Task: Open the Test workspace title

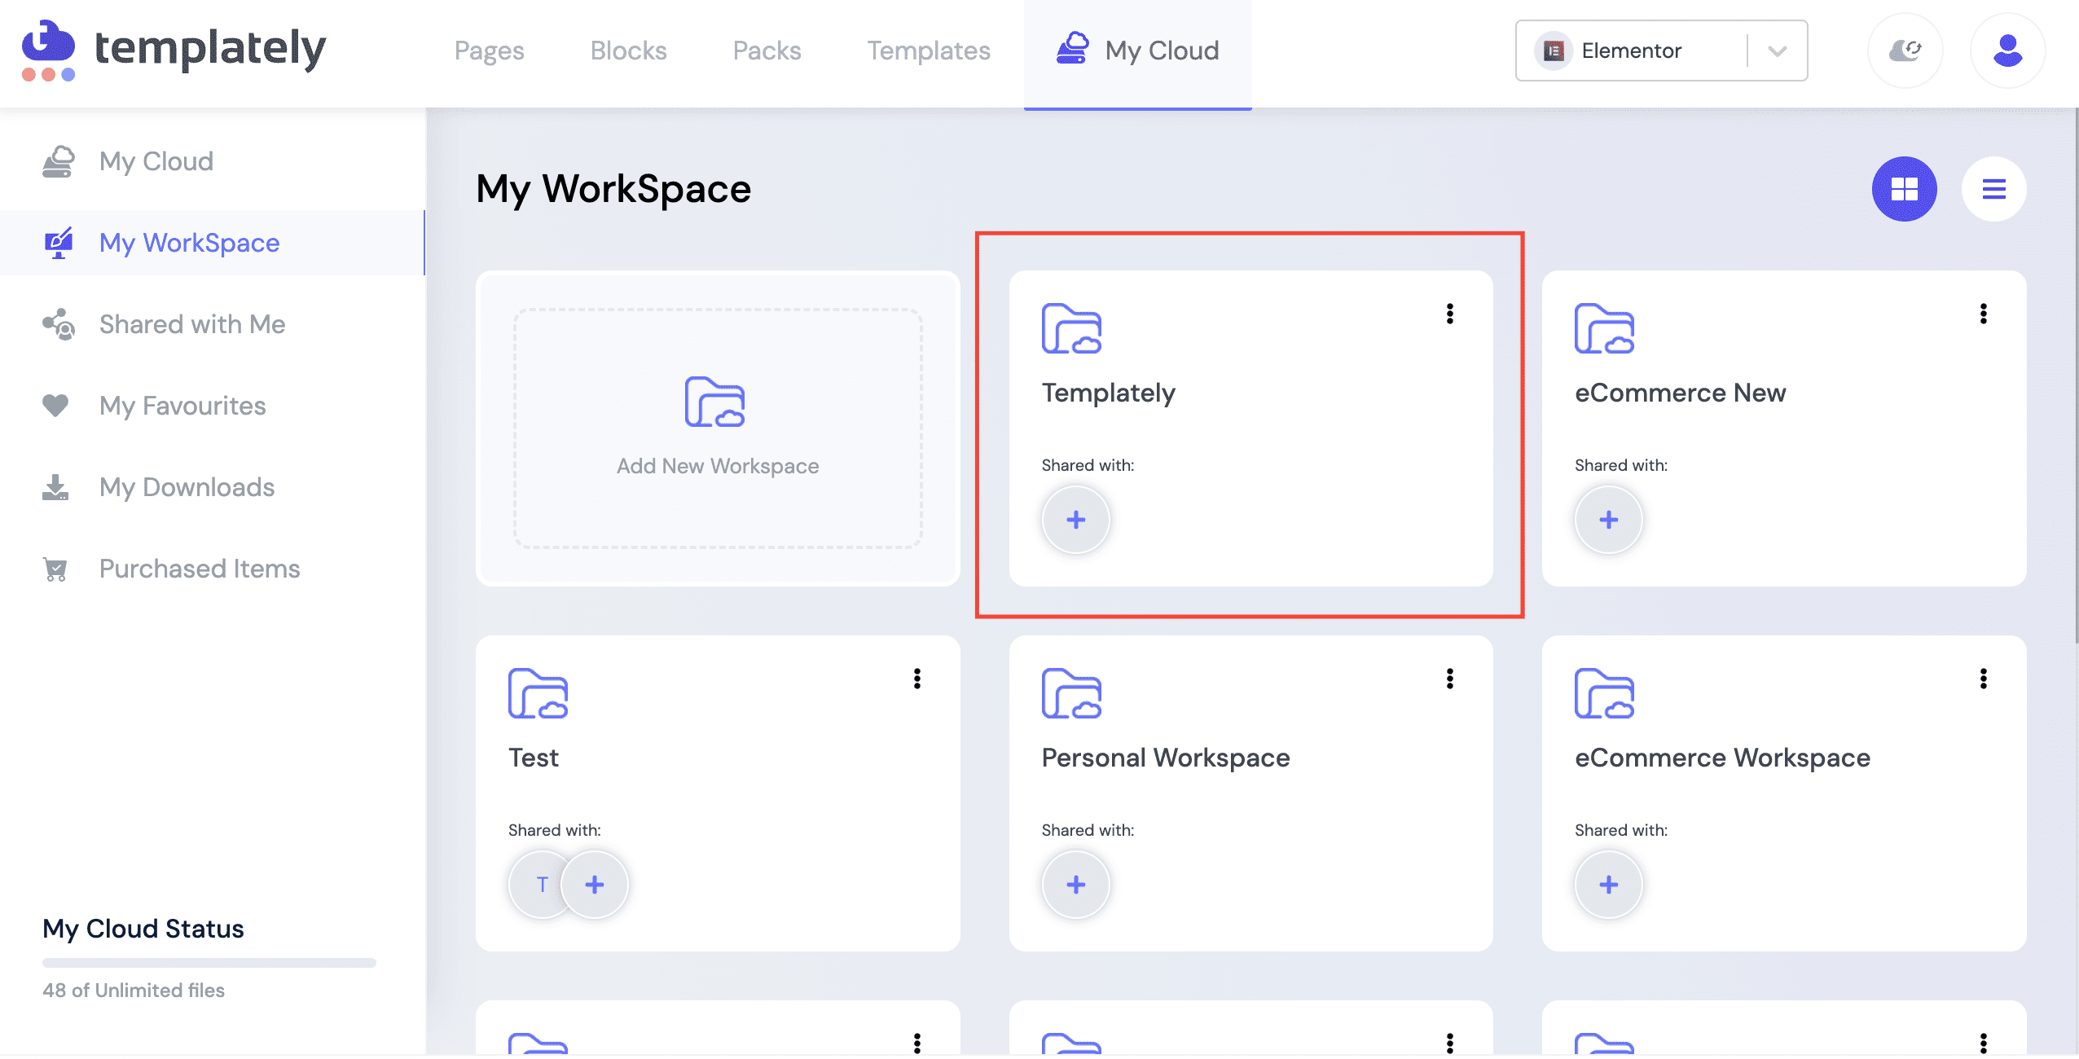Action: [534, 758]
